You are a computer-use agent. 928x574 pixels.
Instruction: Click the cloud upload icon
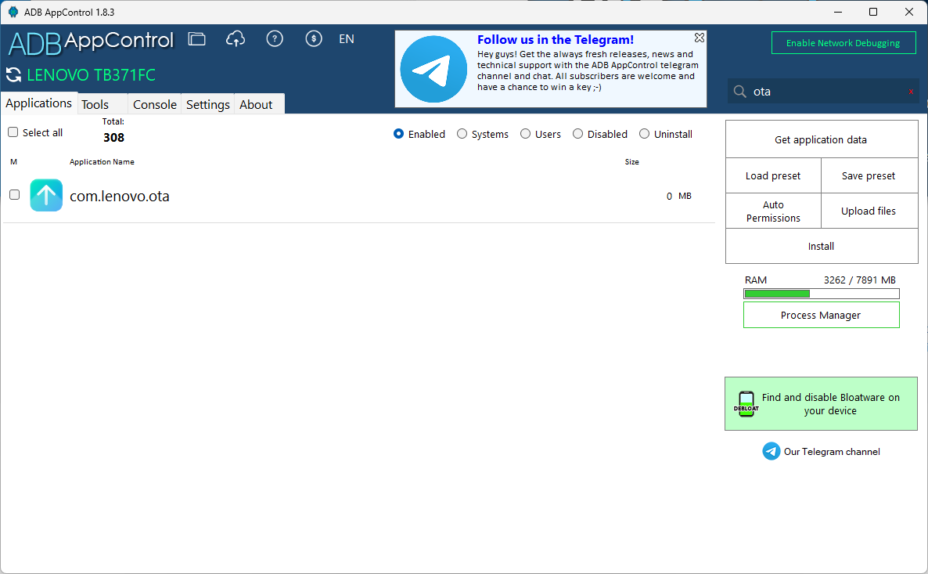[x=236, y=39]
